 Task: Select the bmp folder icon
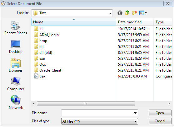point(36,41)
